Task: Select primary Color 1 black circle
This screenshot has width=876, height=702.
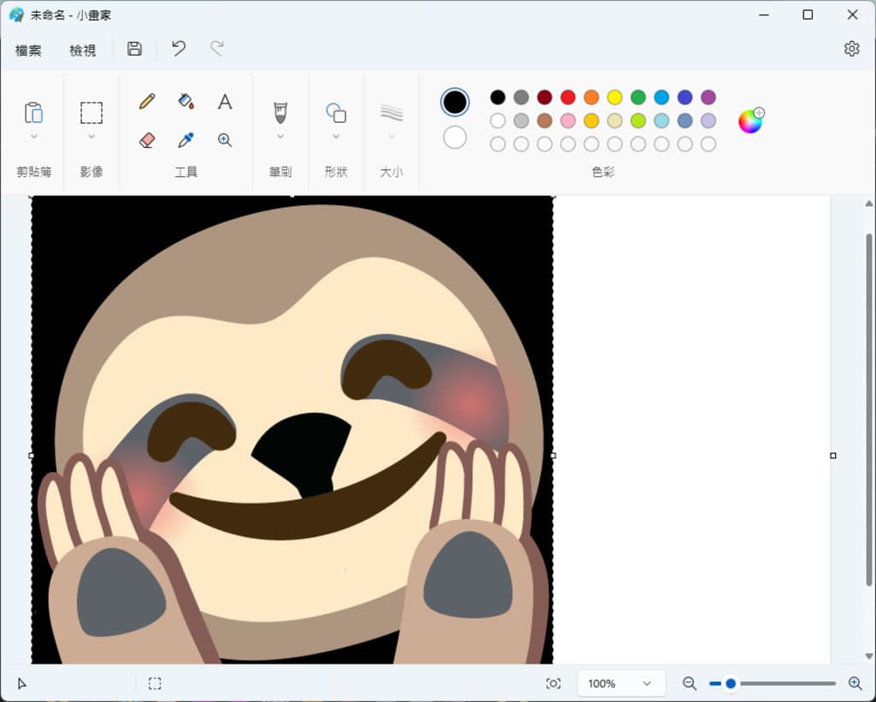Action: [x=455, y=103]
